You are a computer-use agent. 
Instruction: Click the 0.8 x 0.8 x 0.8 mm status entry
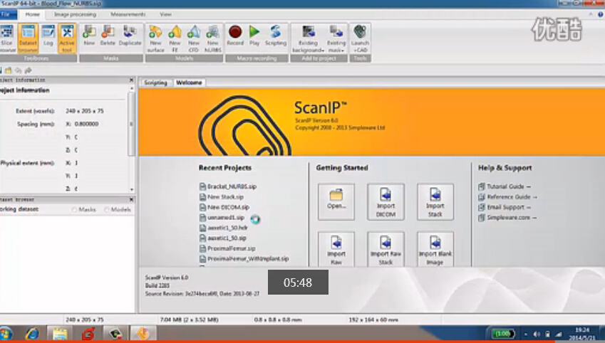pyautogui.click(x=278, y=320)
